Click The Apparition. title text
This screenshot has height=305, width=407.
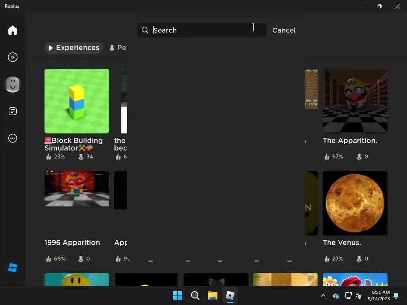[x=350, y=141]
